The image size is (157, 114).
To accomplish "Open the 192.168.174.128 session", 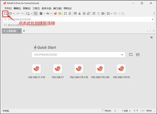I will coord(100,71).
